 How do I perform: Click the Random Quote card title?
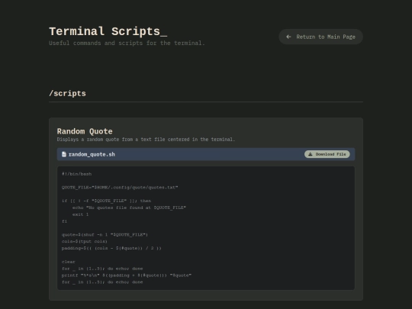(85, 131)
